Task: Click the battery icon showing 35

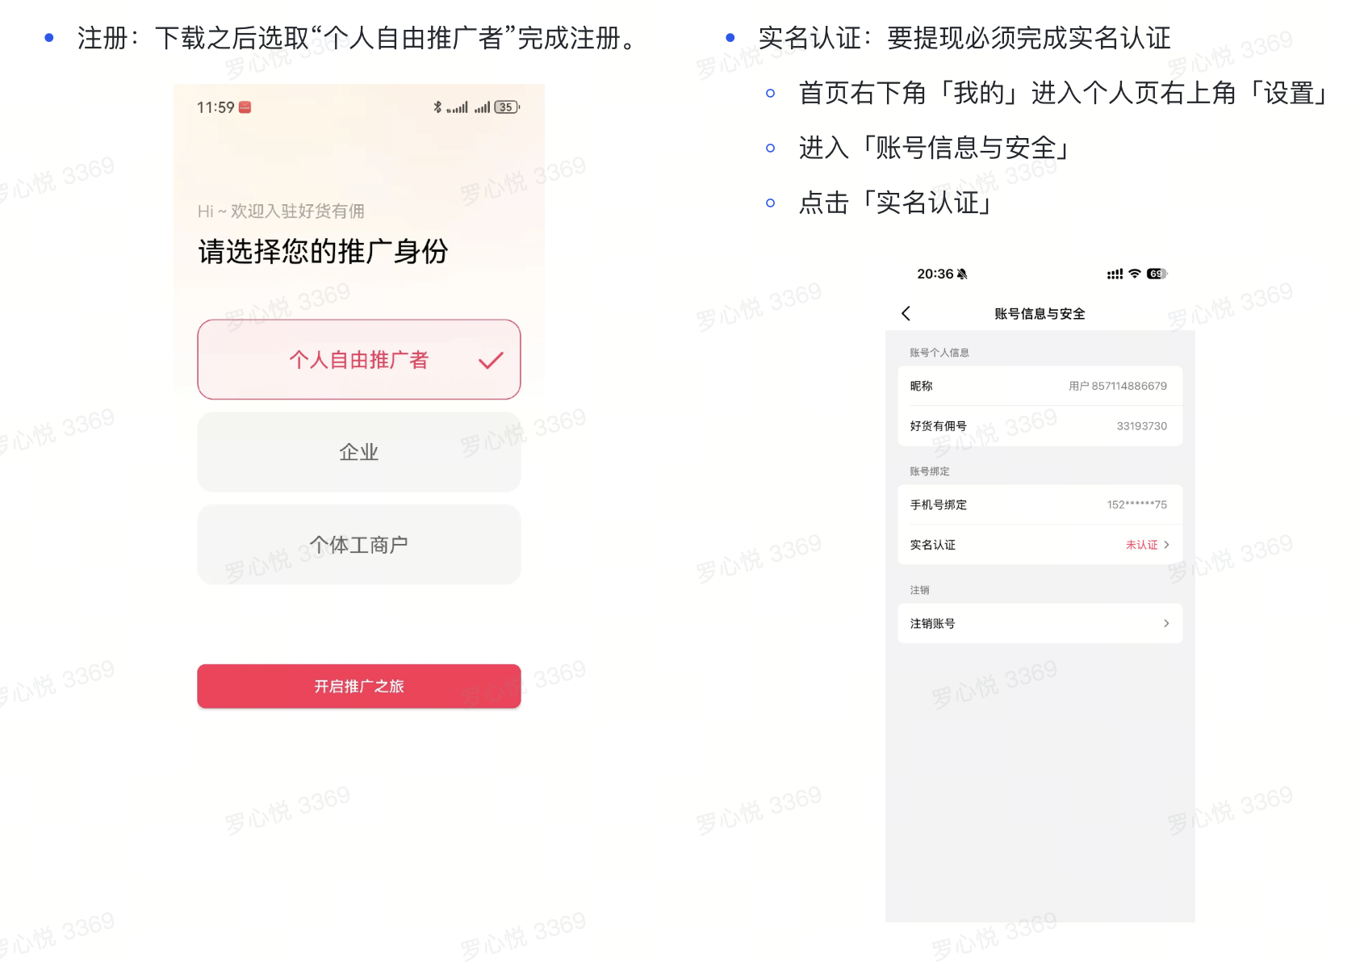Action: click(x=506, y=107)
